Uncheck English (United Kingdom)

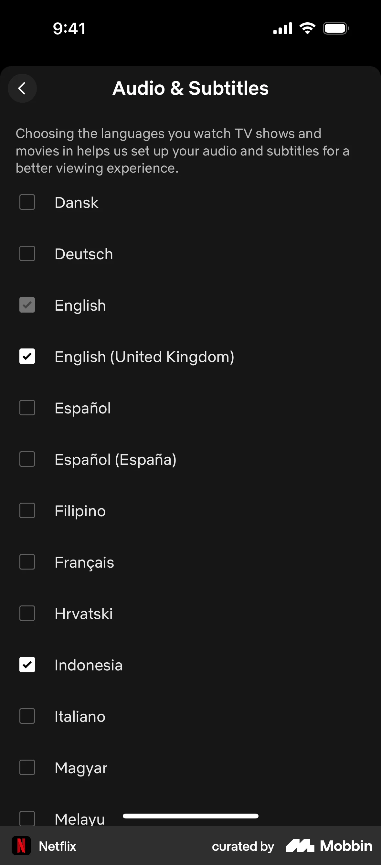27,356
